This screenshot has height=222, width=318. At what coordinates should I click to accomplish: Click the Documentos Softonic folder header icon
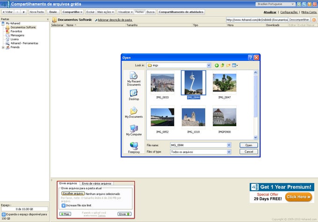click(54, 20)
